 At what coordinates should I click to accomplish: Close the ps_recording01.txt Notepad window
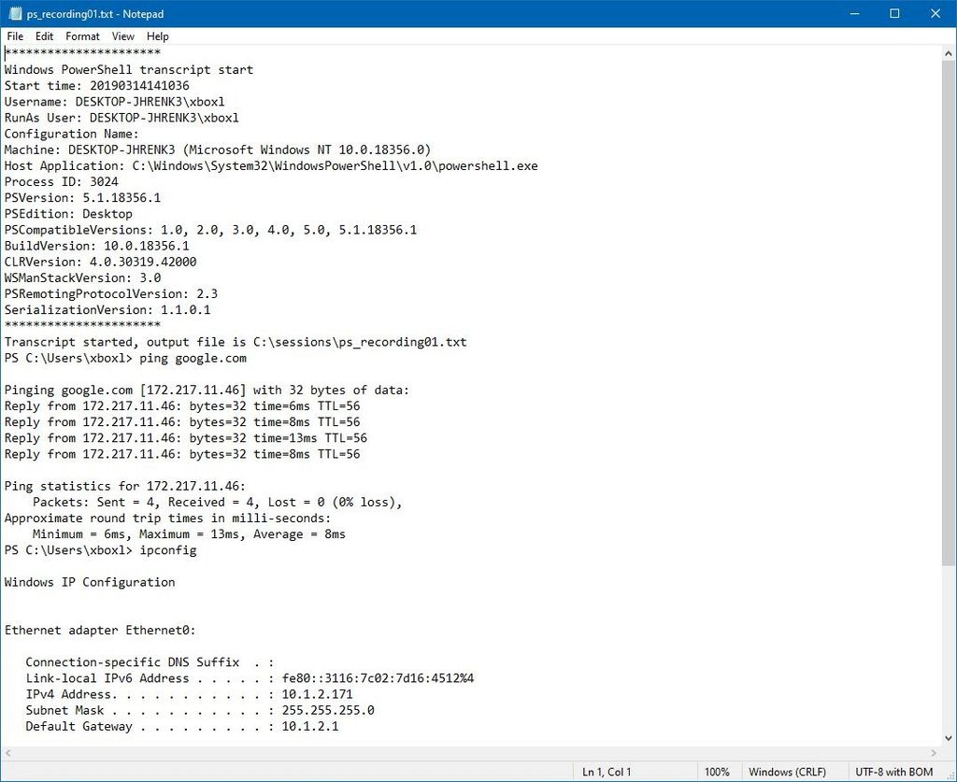[x=936, y=13]
